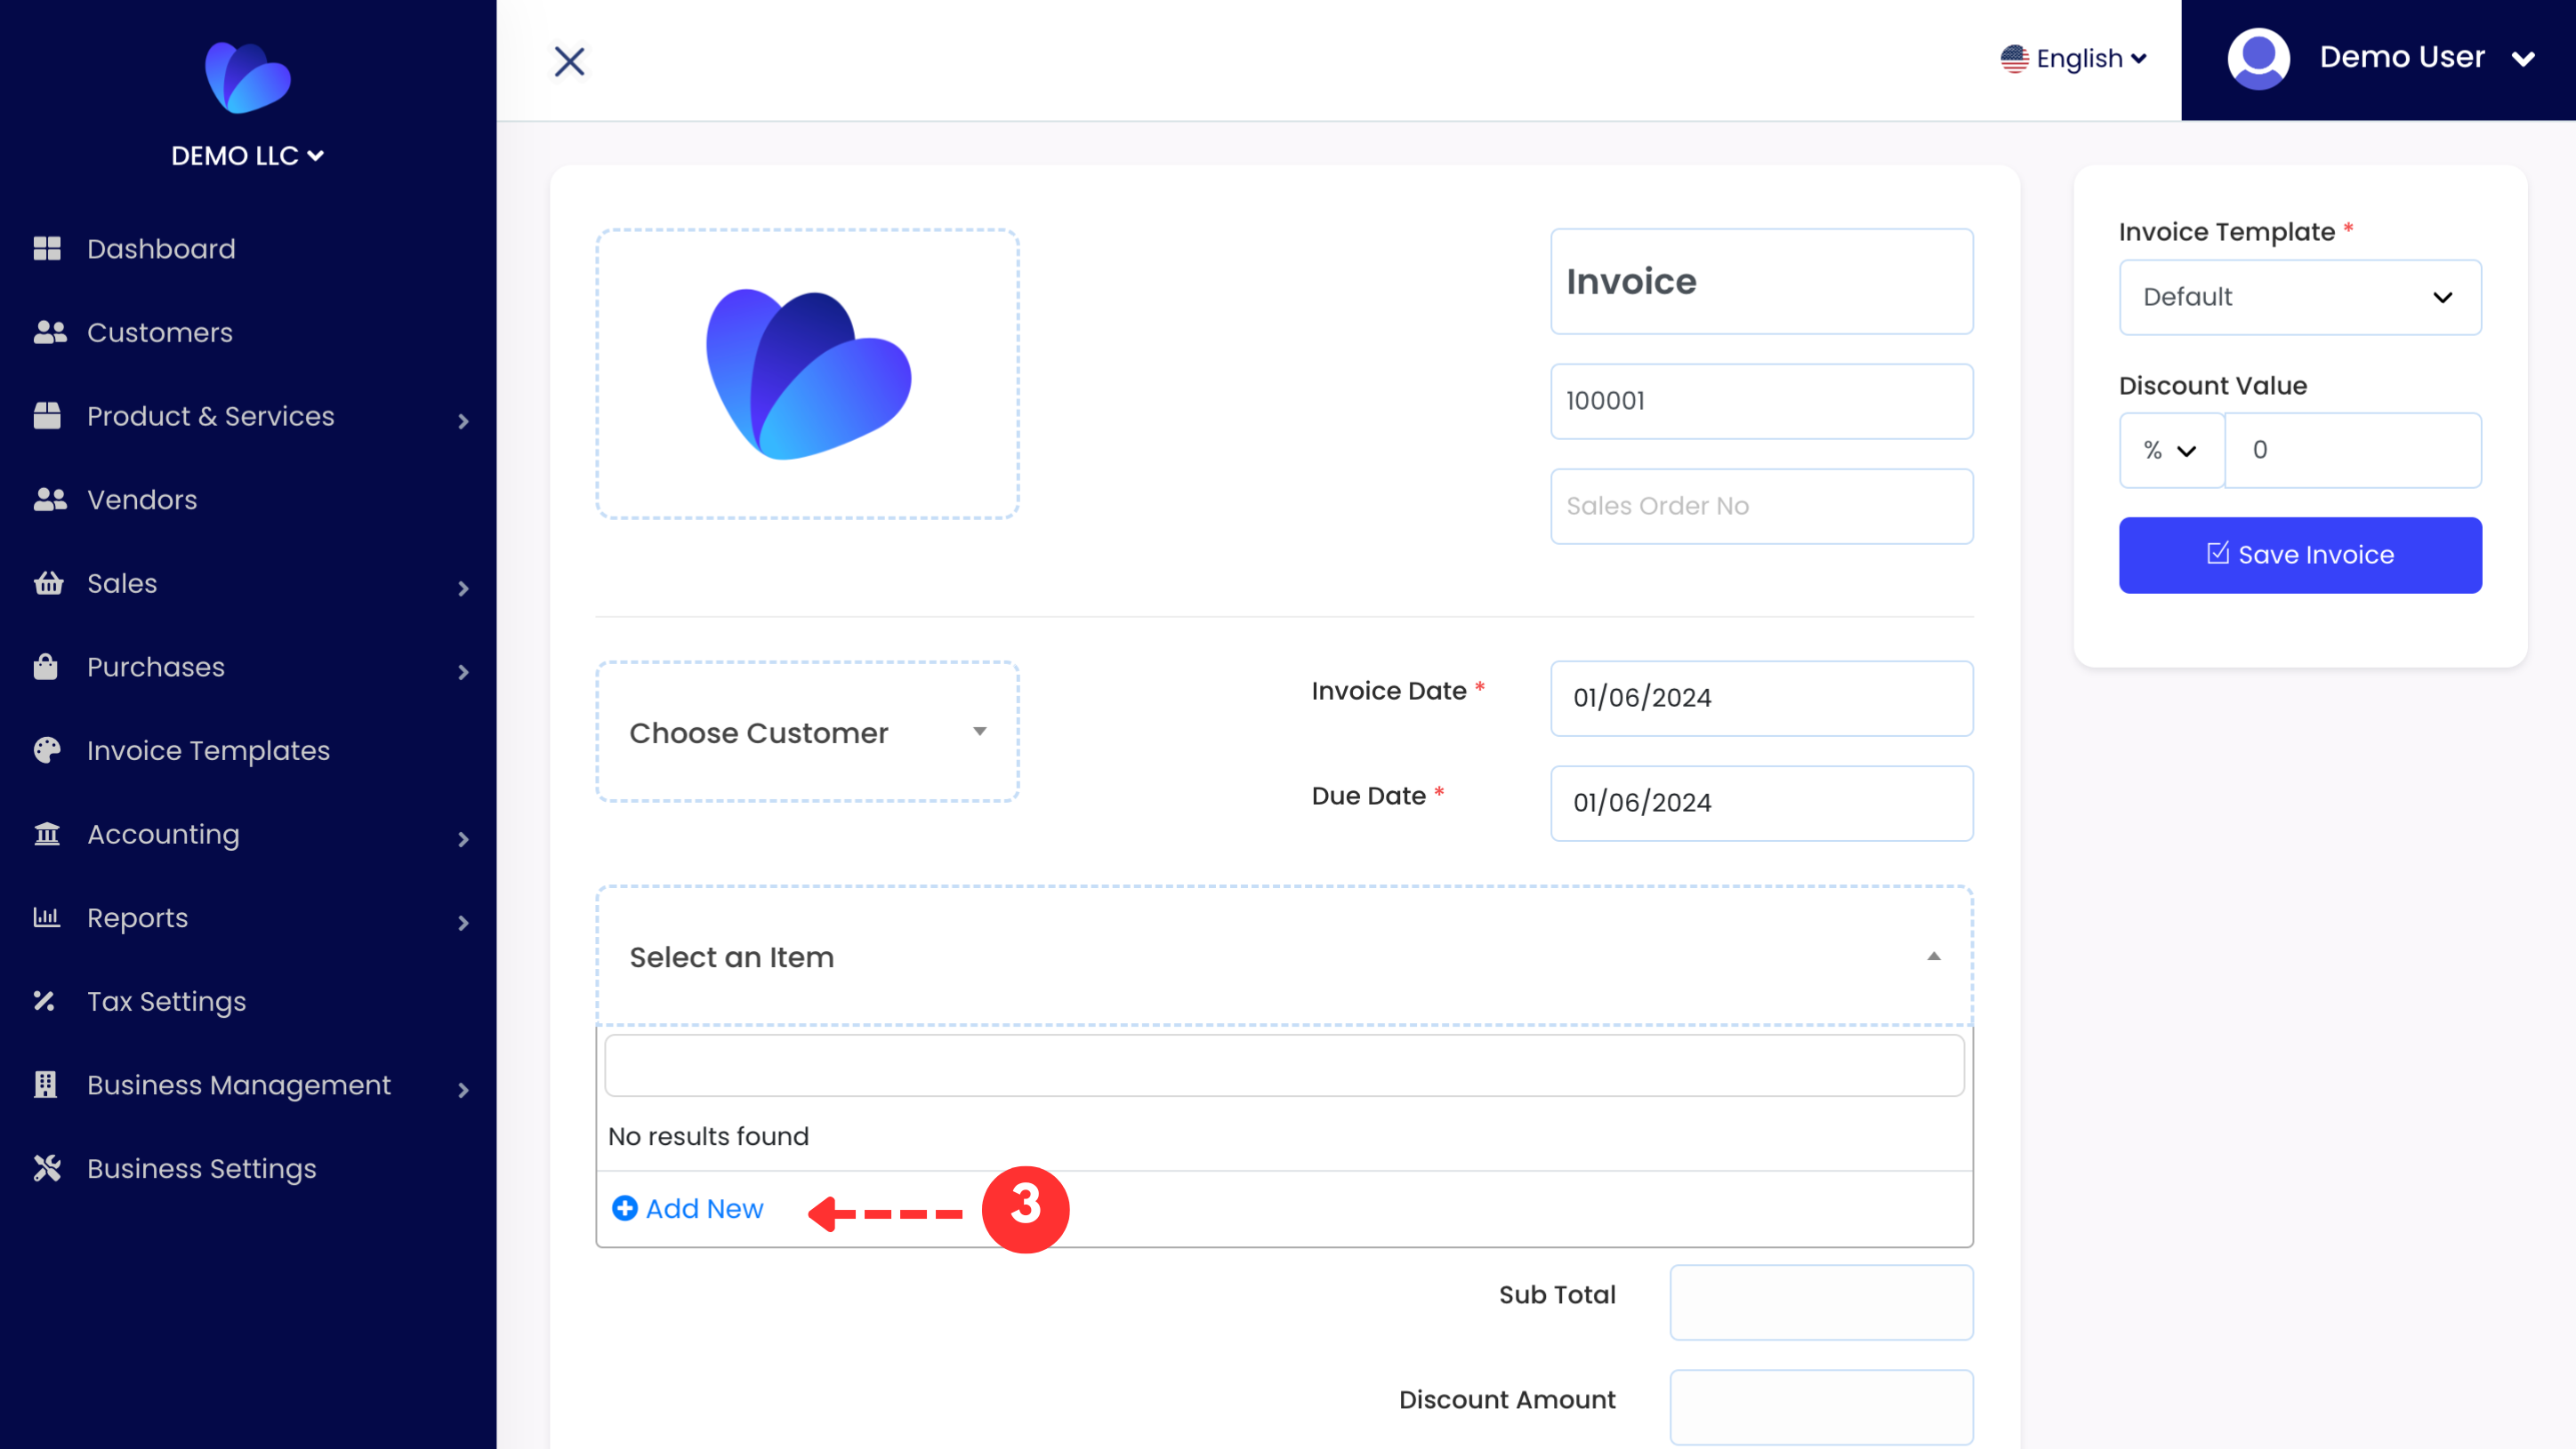
Task: Open the DEMO LLC company switcher
Action: (247, 156)
